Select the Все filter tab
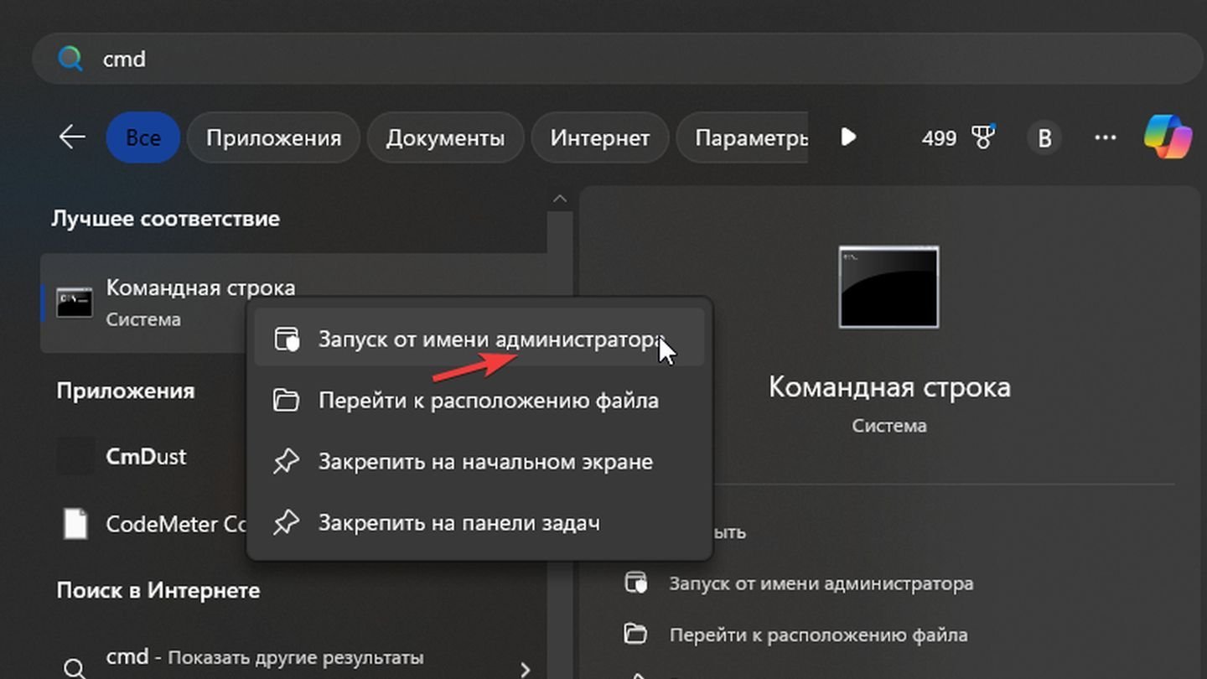Viewport: 1207px width, 679px height. coord(142,137)
